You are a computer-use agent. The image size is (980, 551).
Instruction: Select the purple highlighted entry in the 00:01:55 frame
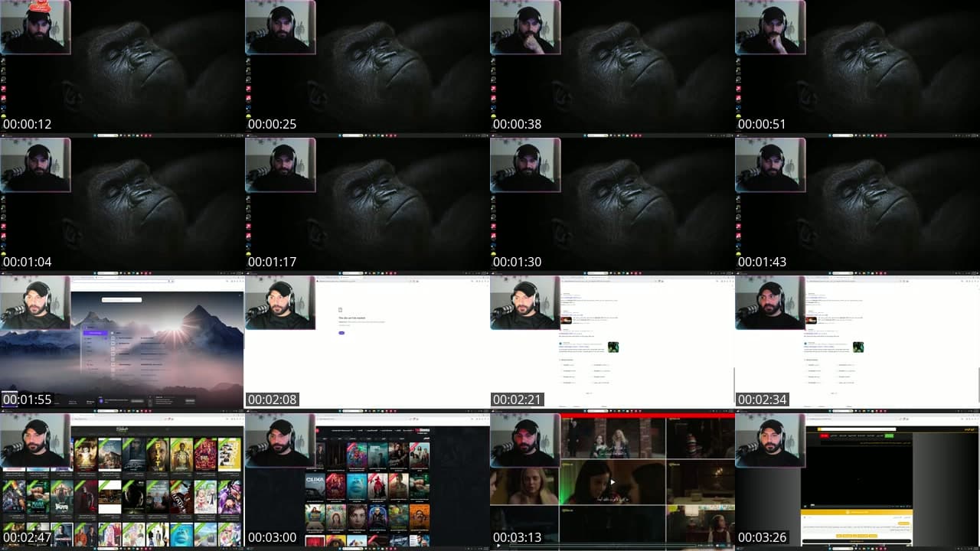pyautogui.click(x=94, y=334)
